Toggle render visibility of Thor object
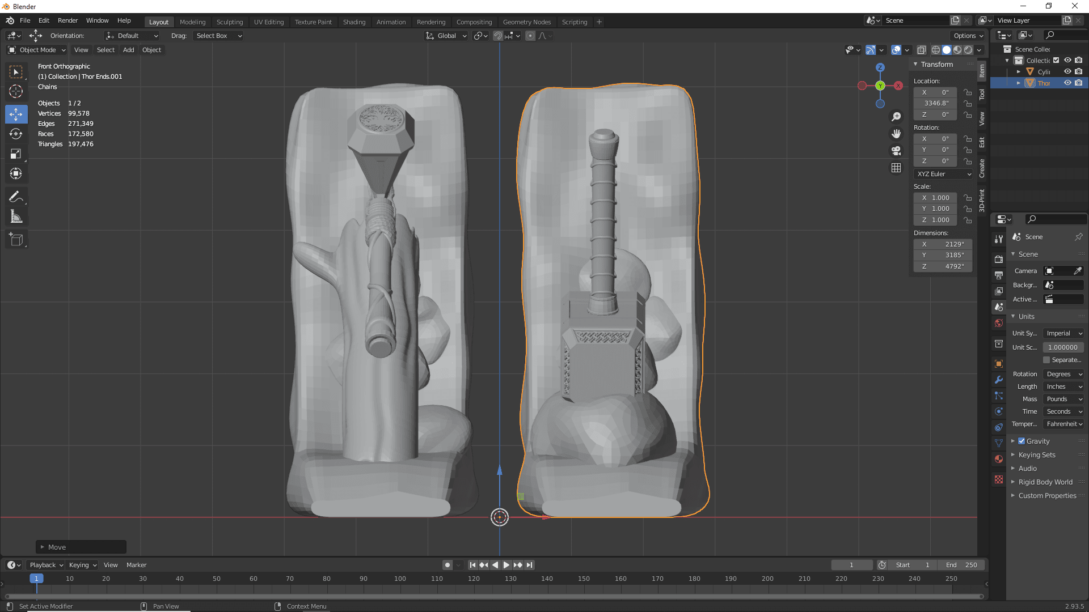 click(x=1079, y=83)
